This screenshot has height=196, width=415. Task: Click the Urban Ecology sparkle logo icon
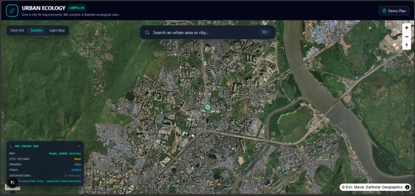[12, 11]
